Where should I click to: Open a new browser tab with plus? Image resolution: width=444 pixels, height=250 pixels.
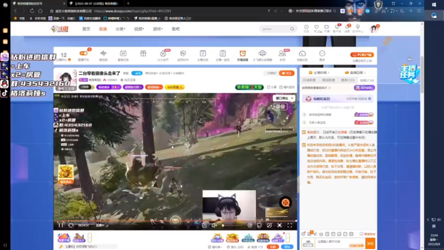pyautogui.click(x=128, y=3)
